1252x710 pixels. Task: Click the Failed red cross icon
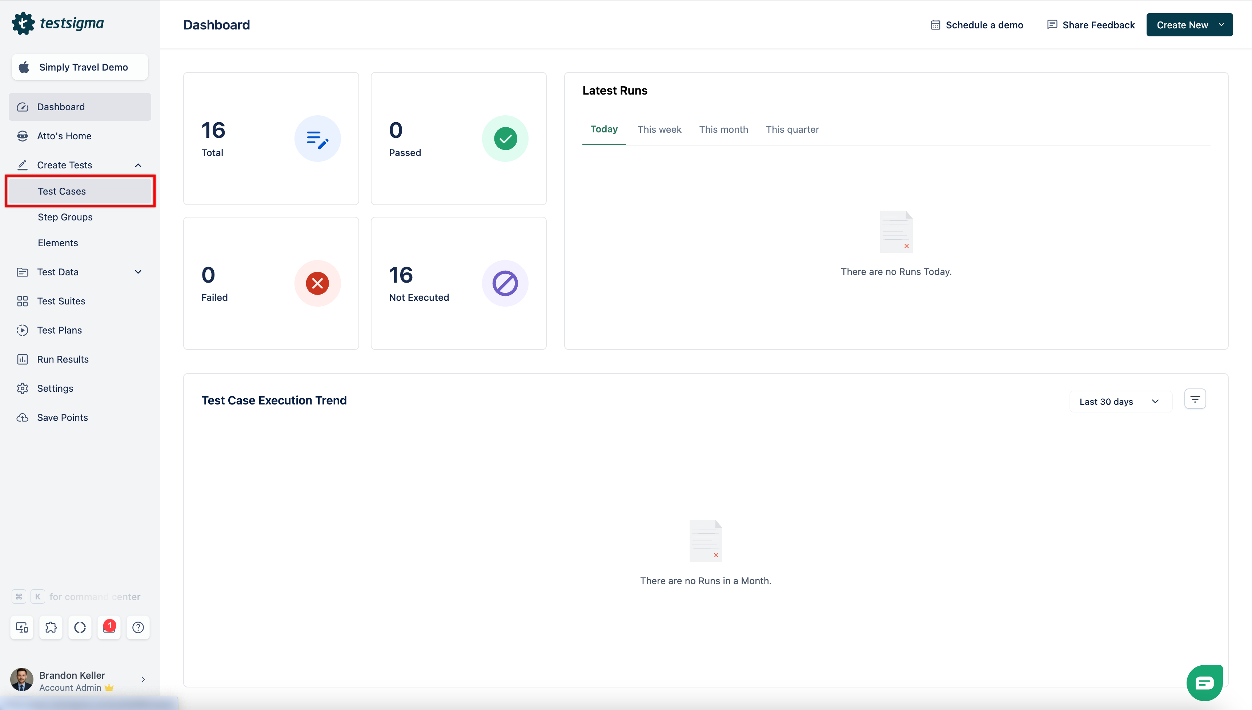pos(317,283)
